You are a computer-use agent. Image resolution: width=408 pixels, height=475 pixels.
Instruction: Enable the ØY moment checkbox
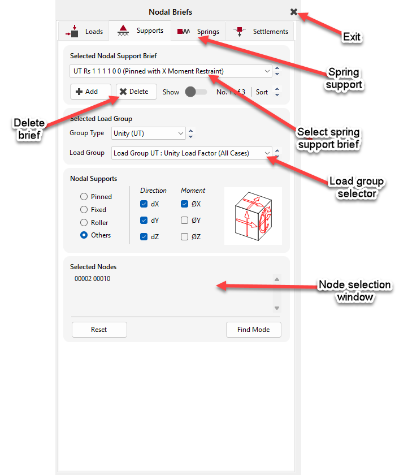coord(184,221)
